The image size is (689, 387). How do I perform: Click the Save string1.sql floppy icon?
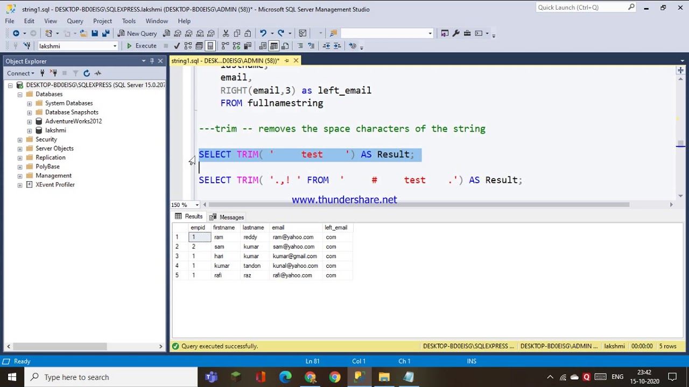tap(95, 33)
